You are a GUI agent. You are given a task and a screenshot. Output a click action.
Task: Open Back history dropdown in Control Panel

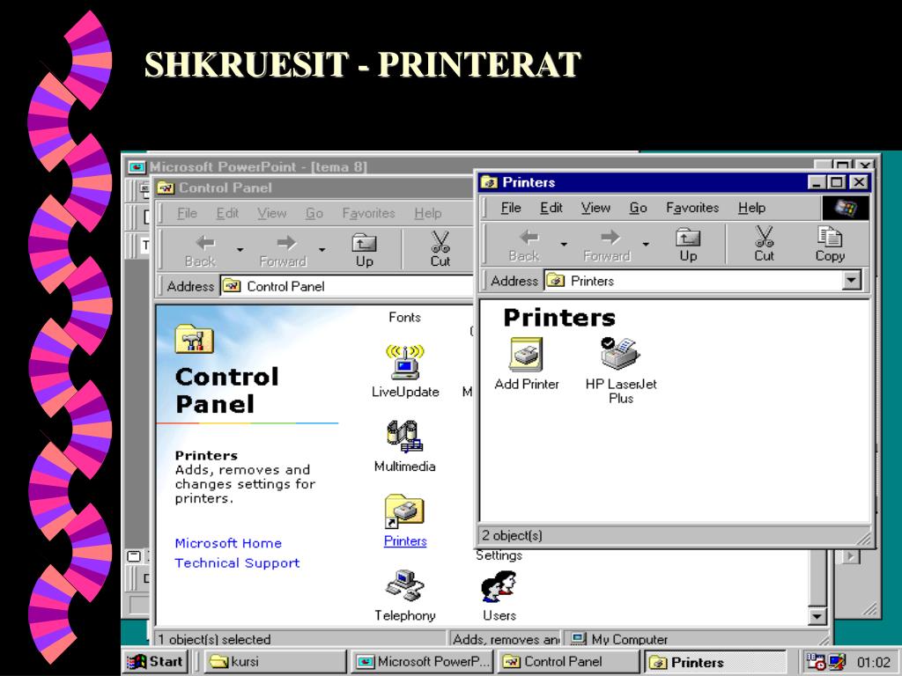pos(240,249)
